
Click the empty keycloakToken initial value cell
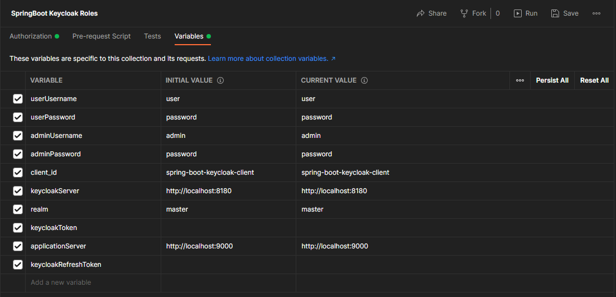(229, 228)
